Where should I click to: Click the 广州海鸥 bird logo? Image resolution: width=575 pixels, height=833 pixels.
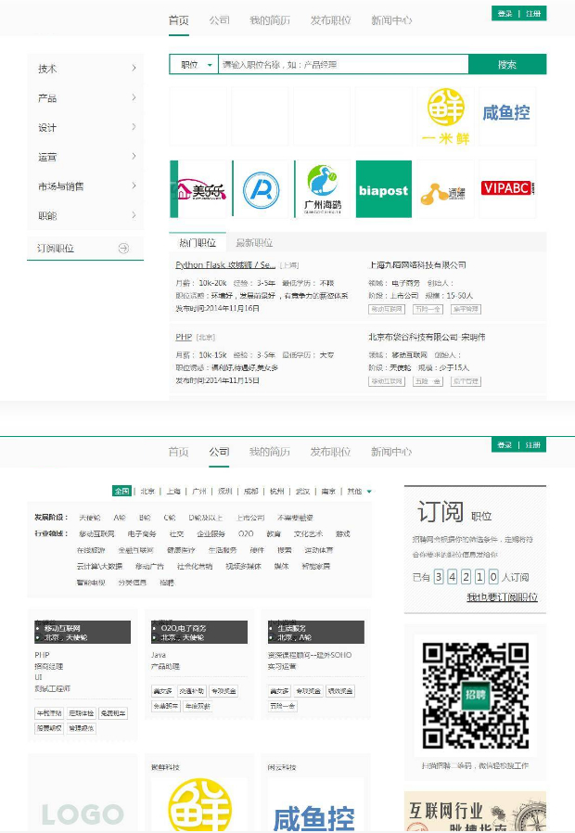coord(325,189)
